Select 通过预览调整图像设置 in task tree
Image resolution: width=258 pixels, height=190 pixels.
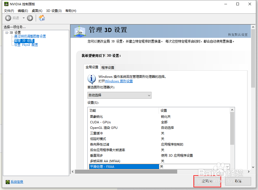tap(30, 36)
